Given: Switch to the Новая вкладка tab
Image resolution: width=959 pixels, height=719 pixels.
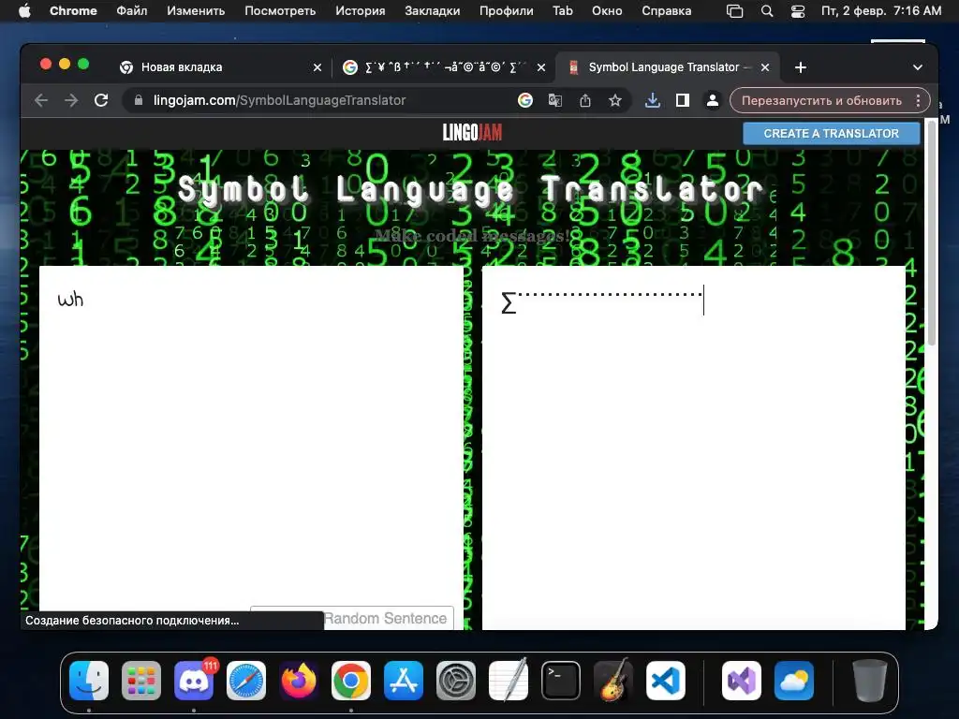Looking at the screenshot, I should coord(221,67).
